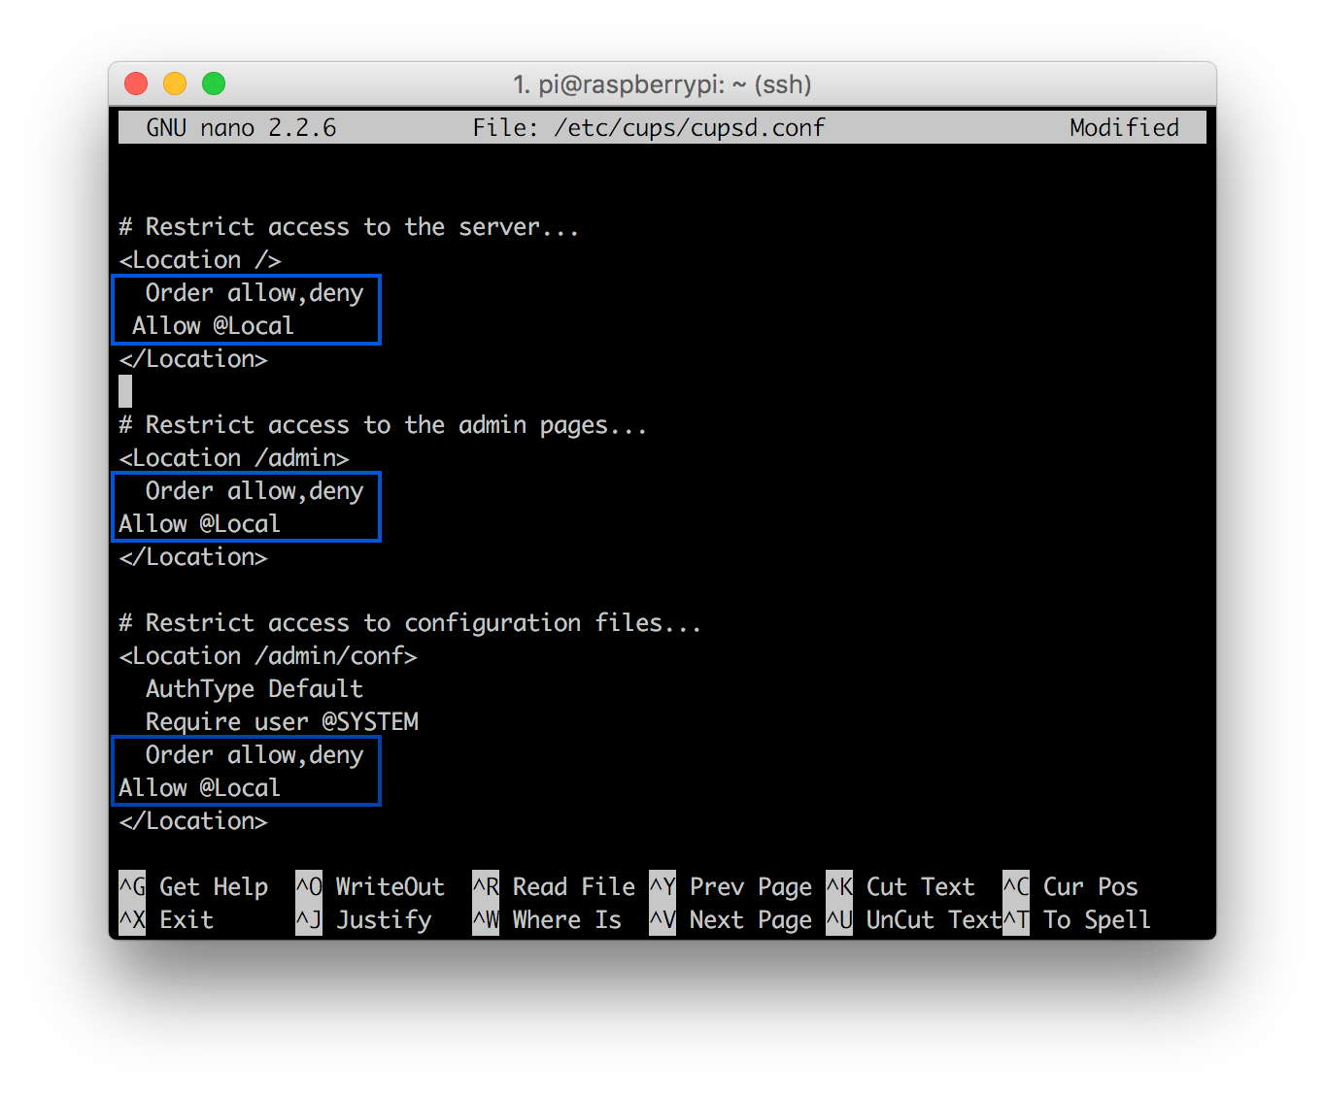
Task: Click the ^Y Prev Page shortcut
Action: (729, 885)
